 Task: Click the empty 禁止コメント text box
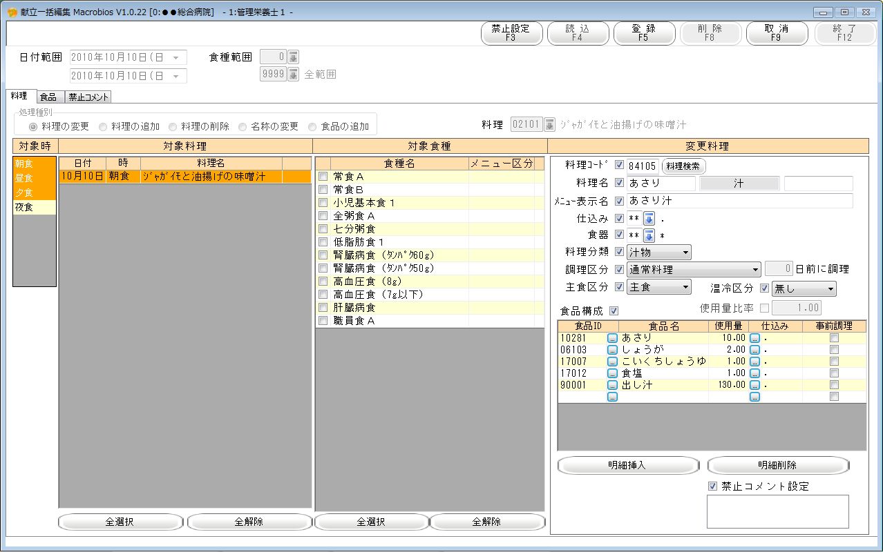point(778,511)
